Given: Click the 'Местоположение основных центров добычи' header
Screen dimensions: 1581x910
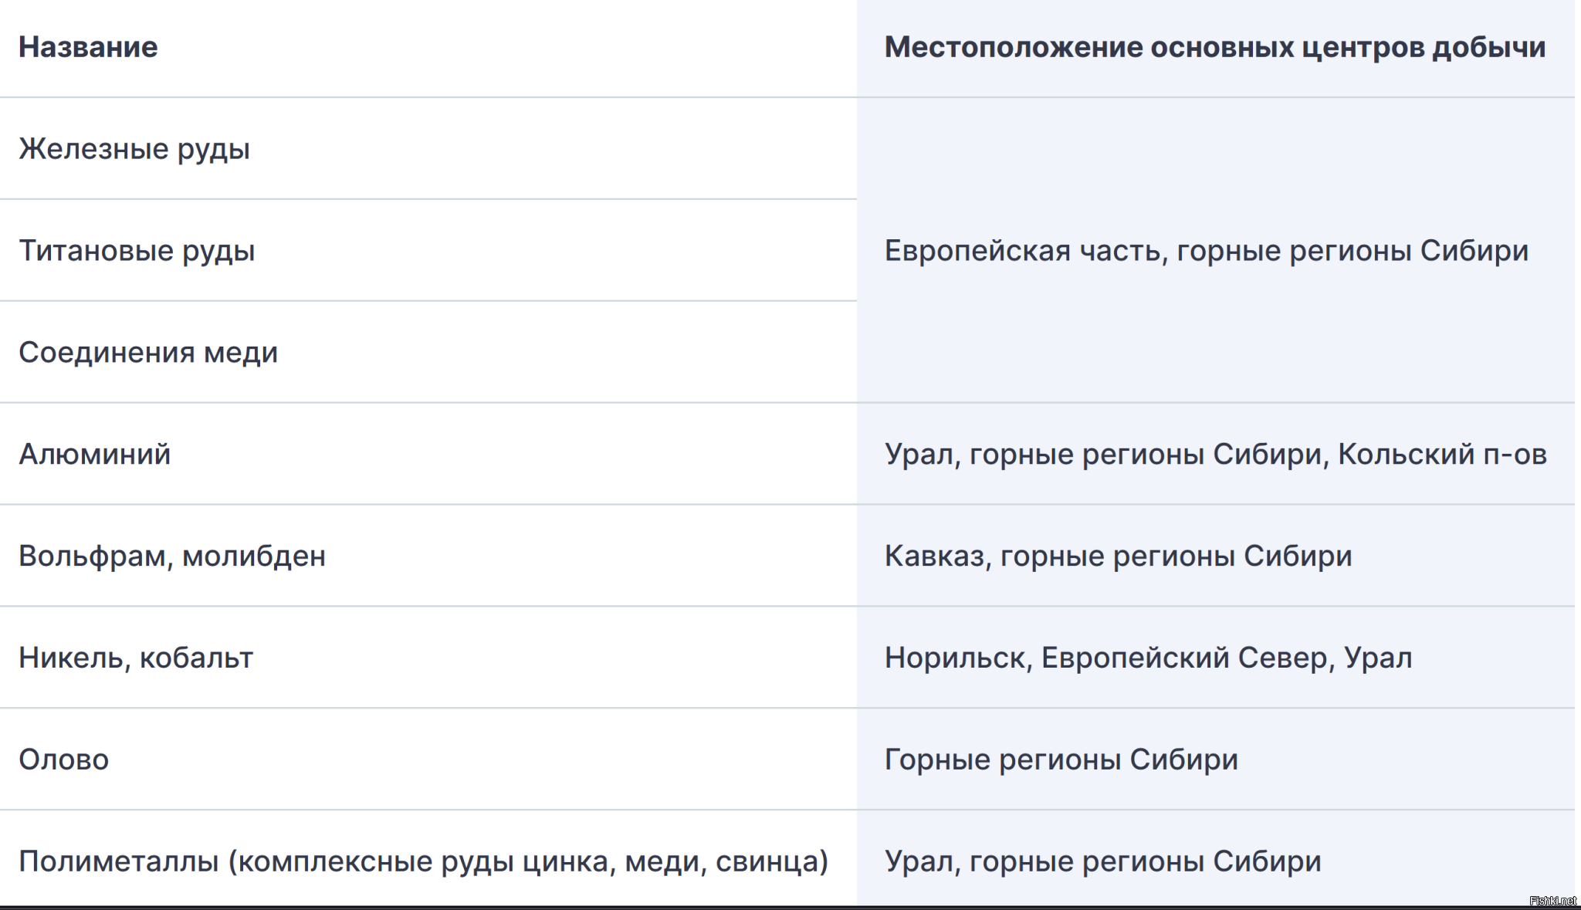Looking at the screenshot, I should [1215, 47].
